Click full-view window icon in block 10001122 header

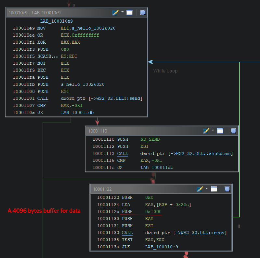[214, 189]
